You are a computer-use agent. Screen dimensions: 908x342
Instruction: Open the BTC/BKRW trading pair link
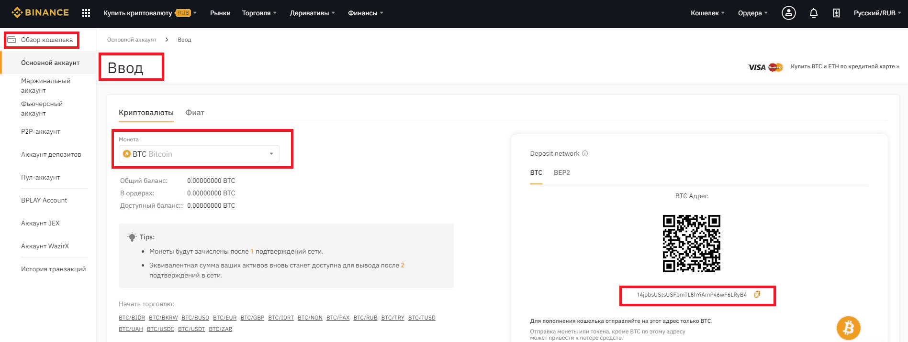coord(163,318)
